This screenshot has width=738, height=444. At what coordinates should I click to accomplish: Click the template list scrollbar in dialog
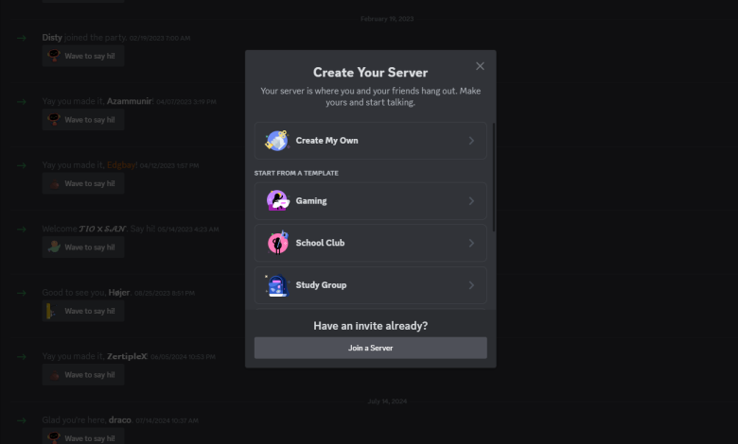(x=493, y=178)
